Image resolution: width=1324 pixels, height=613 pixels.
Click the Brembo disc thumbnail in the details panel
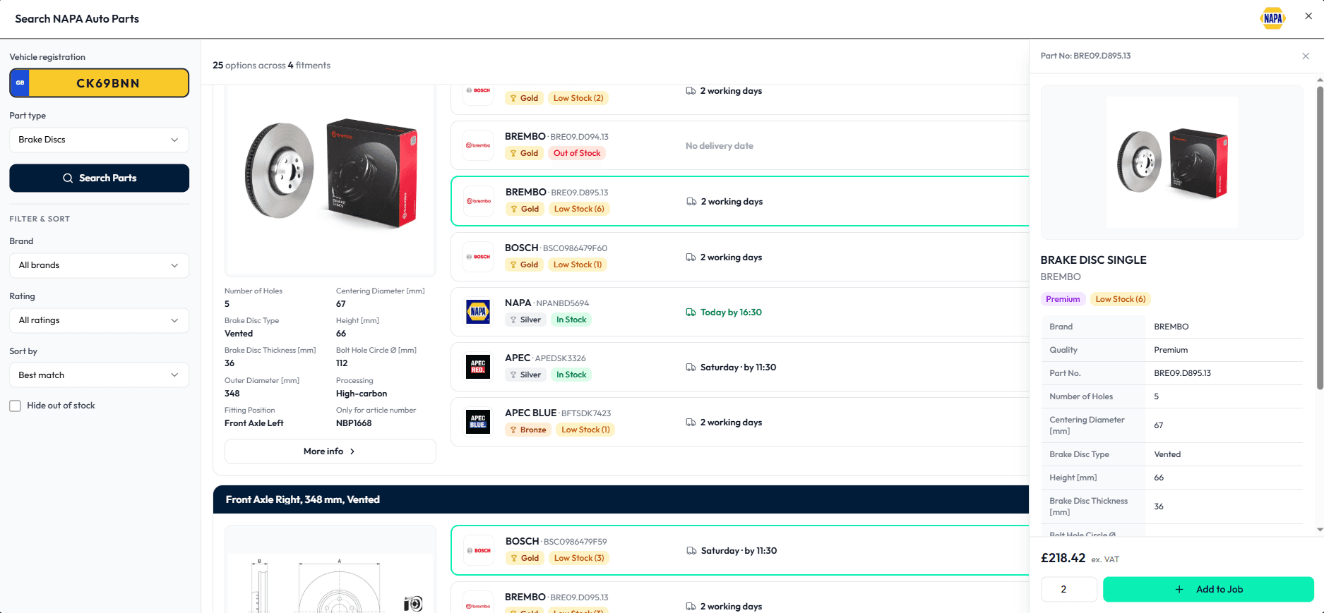coord(1171,162)
